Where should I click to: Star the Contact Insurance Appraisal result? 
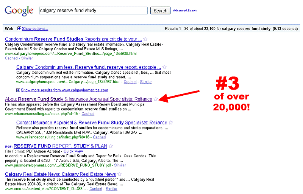(x=171, y=123)
